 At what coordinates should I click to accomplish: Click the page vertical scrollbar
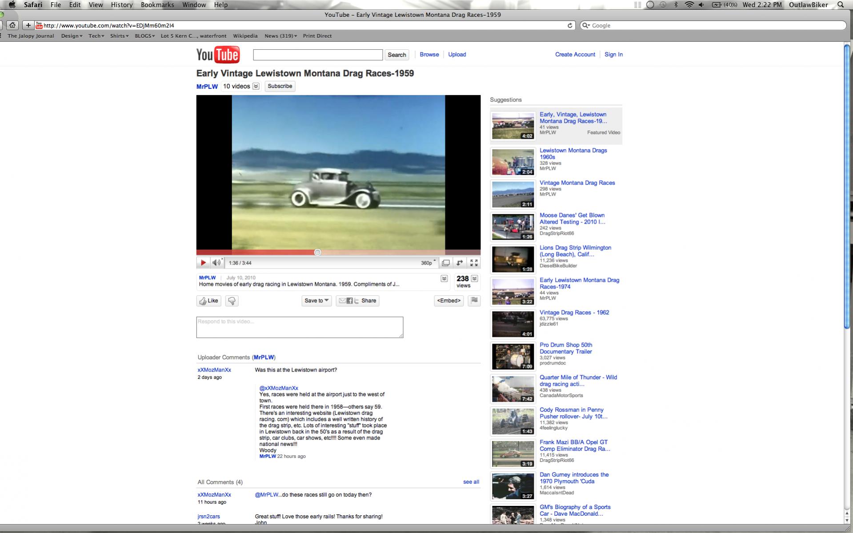[847, 187]
